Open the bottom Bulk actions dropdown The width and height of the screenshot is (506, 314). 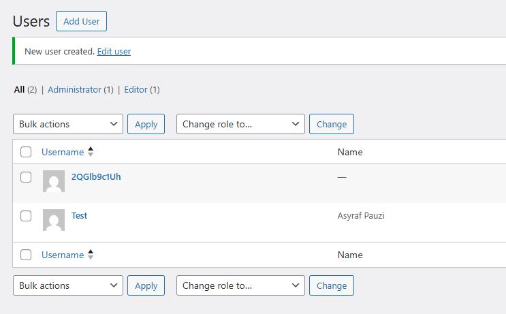point(68,285)
